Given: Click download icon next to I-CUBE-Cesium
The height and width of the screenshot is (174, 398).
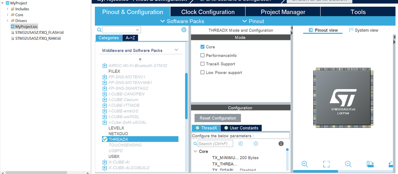Looking at the screenshot, I should pyautogui.click(x=104, y=100).
